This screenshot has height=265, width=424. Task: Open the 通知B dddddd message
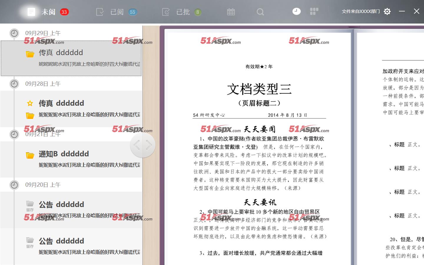click(64, 154)
